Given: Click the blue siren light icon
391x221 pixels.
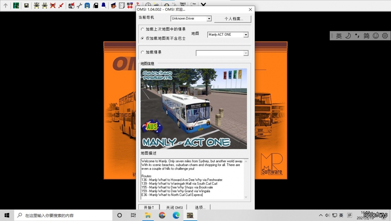Looking at the screenshot, I should click(104, 5).
